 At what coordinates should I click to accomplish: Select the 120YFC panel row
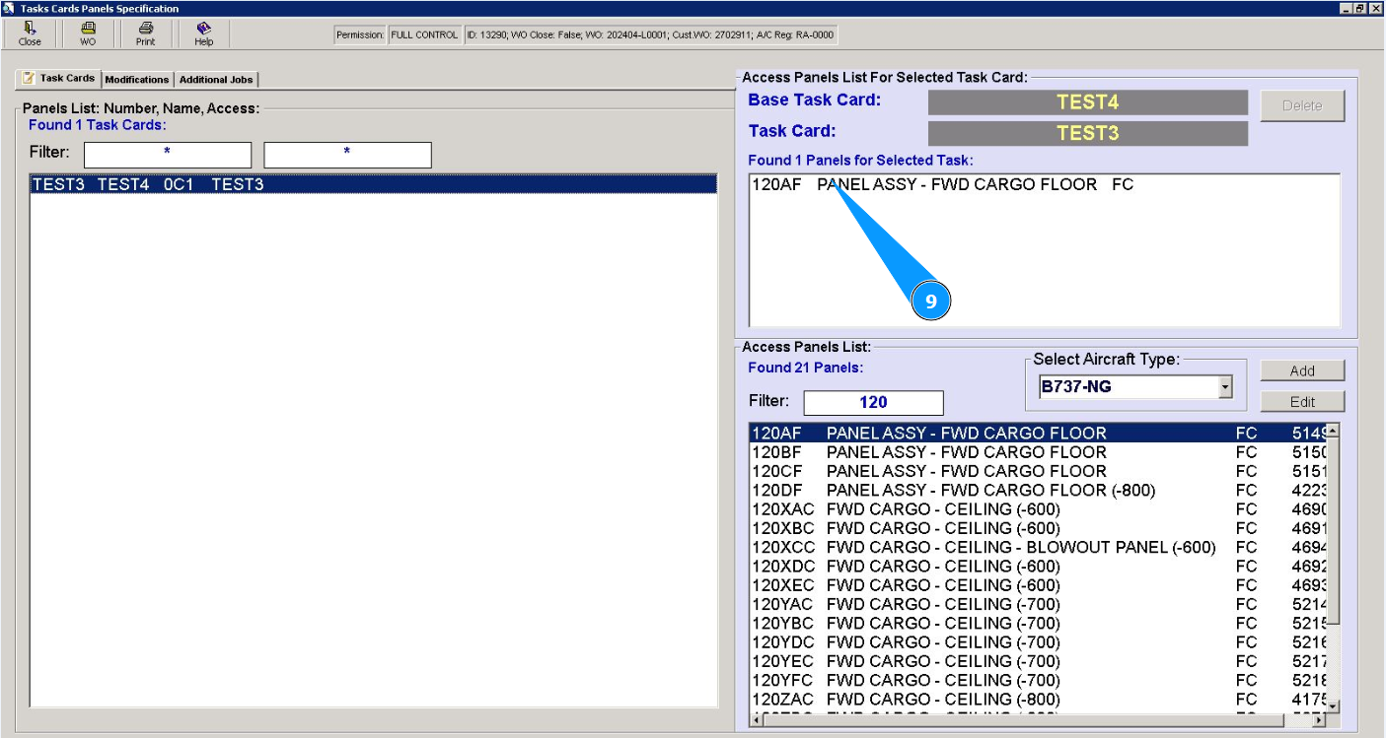[x=1038, y=680]
